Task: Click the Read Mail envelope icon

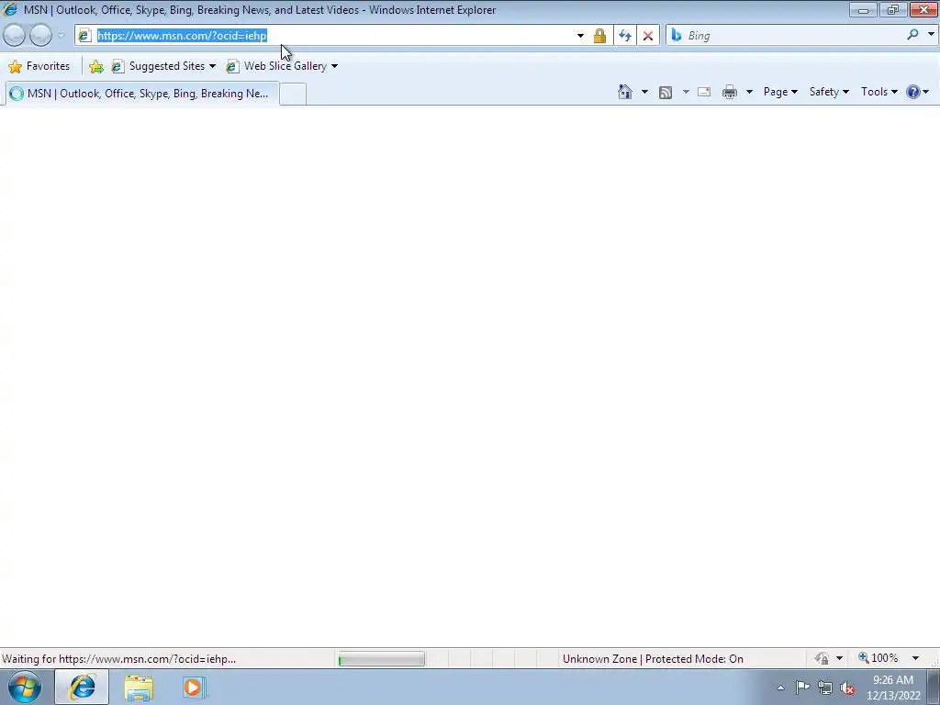Action: pyautogui.click(x=704, y=92)
